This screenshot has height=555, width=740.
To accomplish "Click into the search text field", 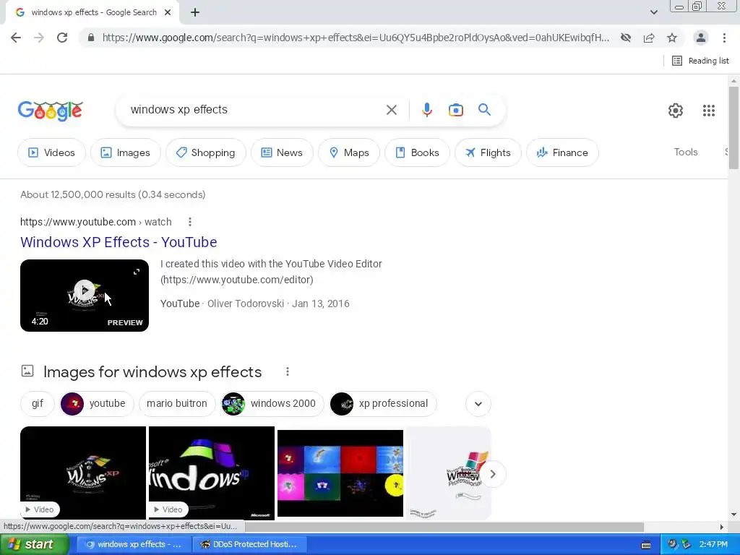I will [255, 110].
